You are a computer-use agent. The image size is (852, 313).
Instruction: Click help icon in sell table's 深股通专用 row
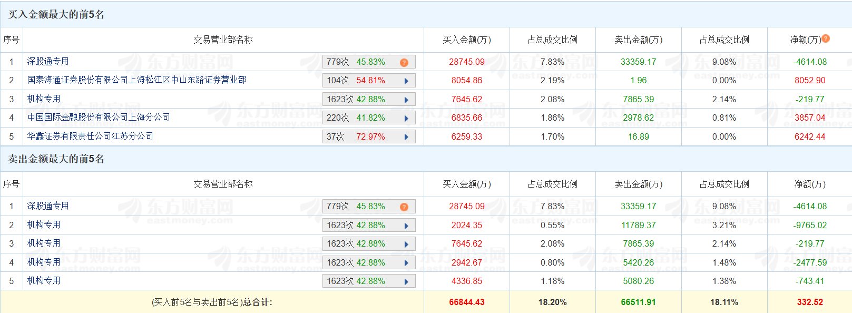point(404,207)
